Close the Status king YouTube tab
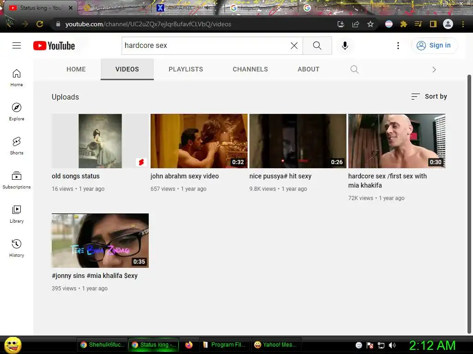The width and height of the screenshot is (473, 354). click(71, 8)
